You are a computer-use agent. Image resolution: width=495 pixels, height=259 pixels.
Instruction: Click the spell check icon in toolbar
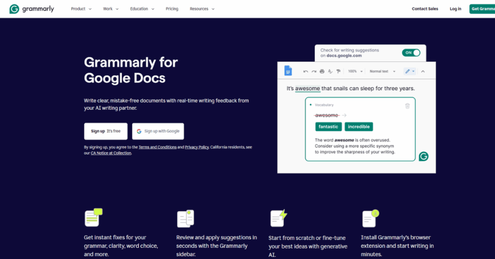point(330,72)
